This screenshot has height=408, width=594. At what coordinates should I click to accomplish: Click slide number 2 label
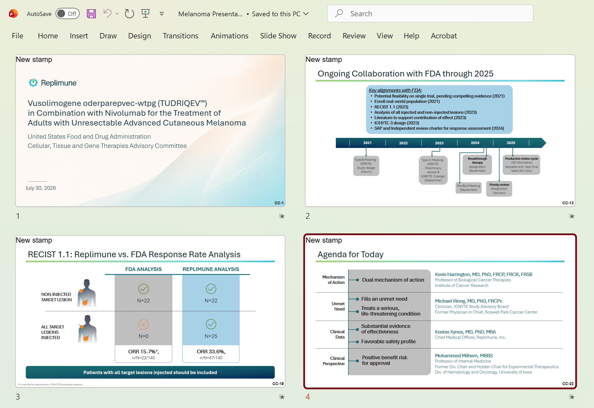pyautogui.click(x=308, y=216)
